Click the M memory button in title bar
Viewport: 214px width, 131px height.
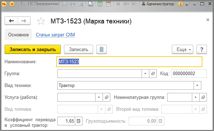pos(118,4)
